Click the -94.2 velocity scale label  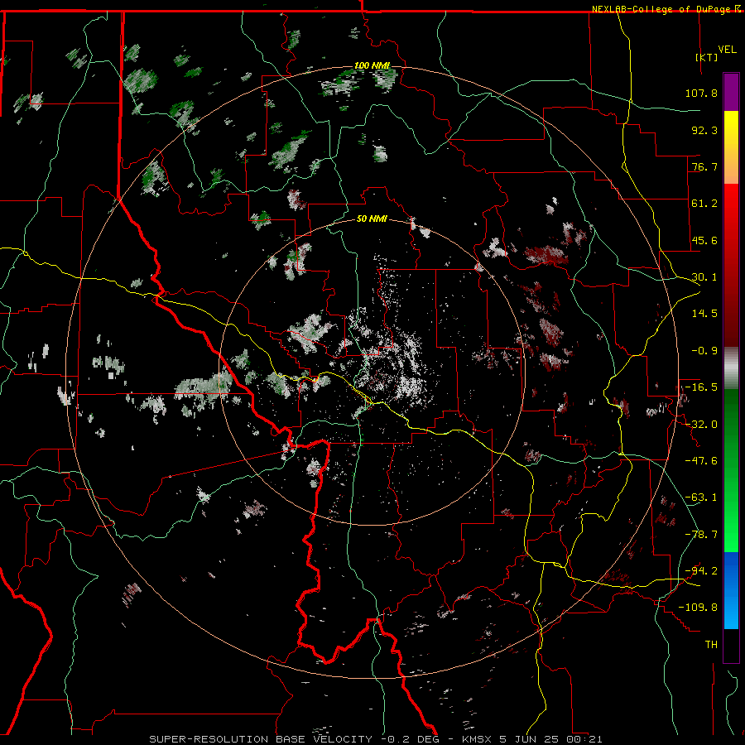tap(701, 571)
